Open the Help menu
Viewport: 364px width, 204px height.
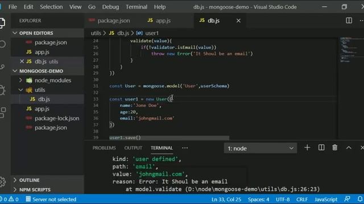(160, 7)
